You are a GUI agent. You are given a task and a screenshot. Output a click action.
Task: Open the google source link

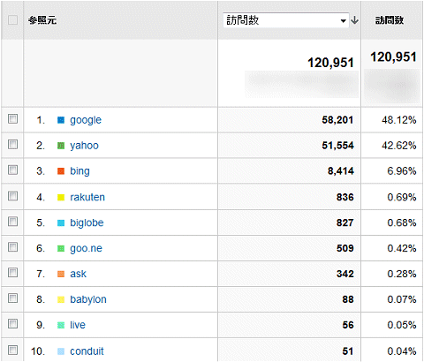point(86,120)
